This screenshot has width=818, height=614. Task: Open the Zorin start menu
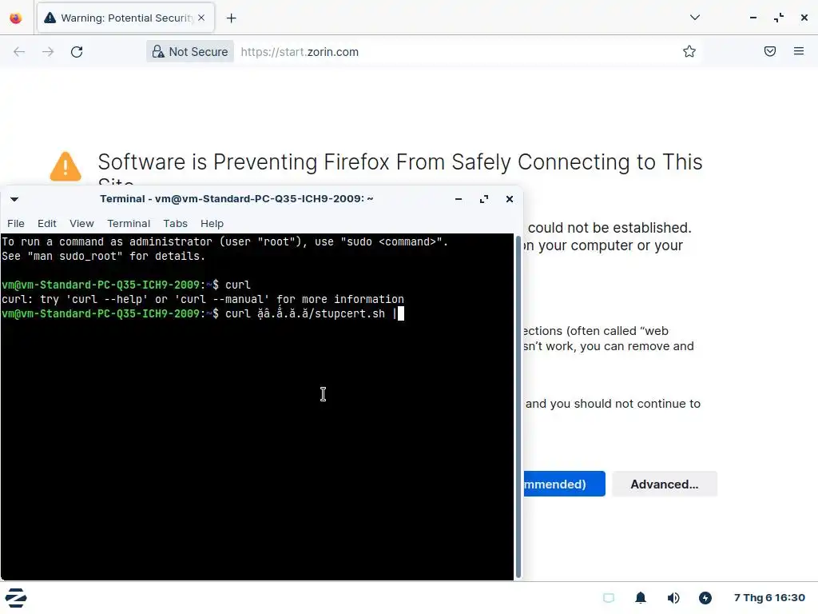(16, 598)
